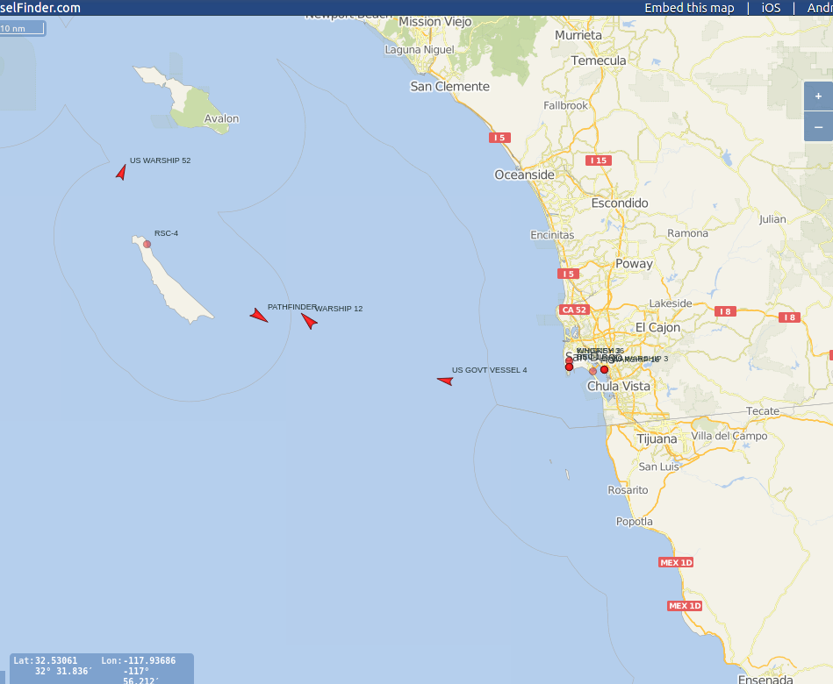
Task: Click the PATHFINDER ship arrow marker
Action: tap(259, 315)
